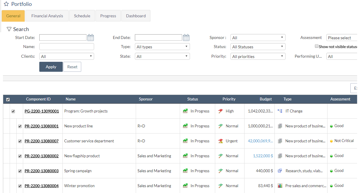Open the Start Date calendar picker
Viewport: 358px width, 193px height.
tap(91, 37)
